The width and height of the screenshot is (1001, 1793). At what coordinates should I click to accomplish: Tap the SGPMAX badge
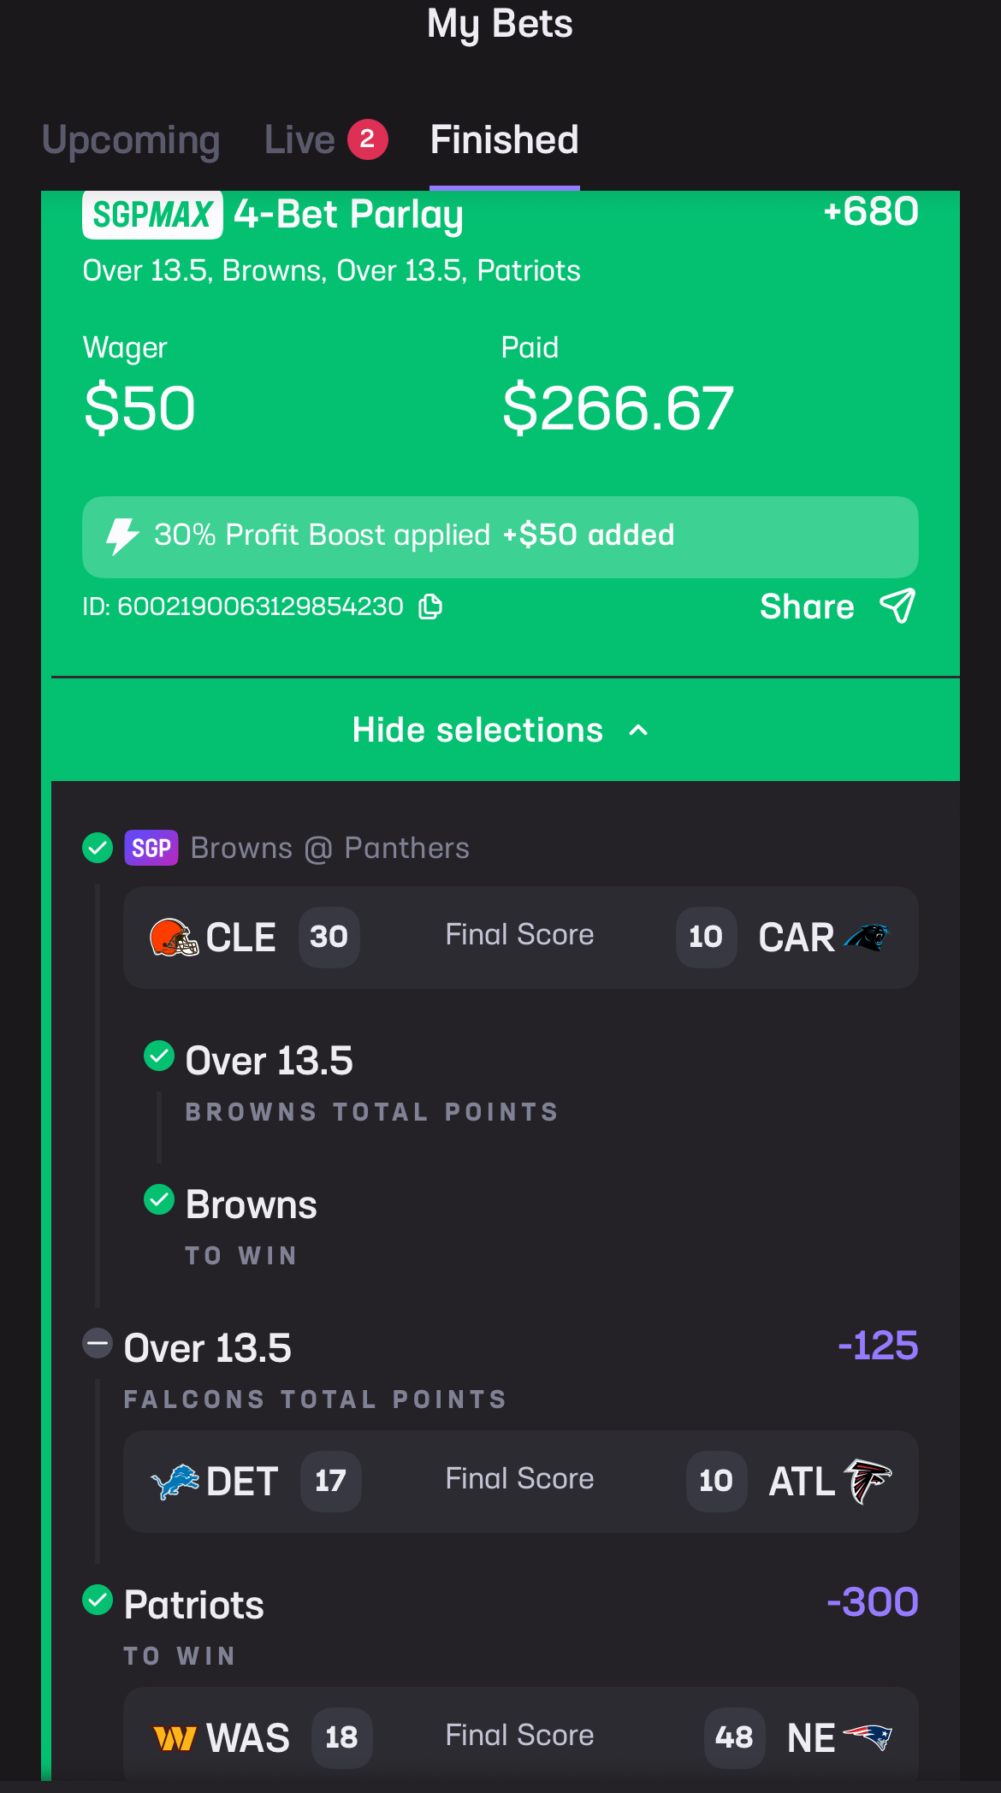[152, 215]
